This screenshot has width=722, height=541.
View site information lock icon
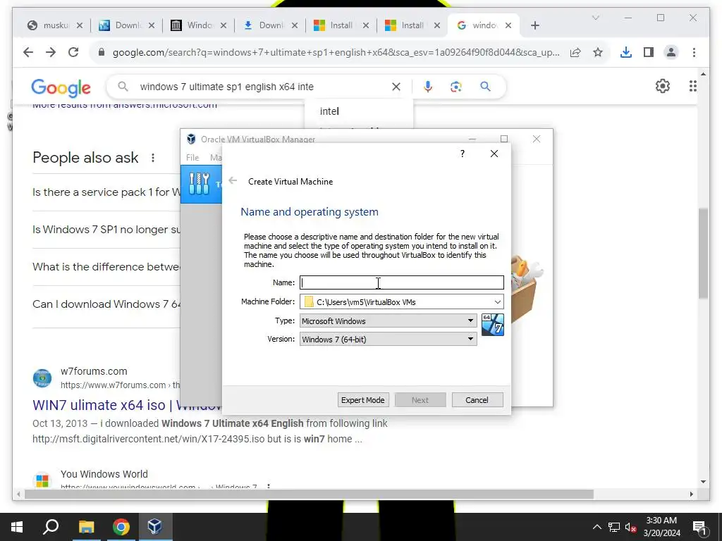(x=102, y=52)
